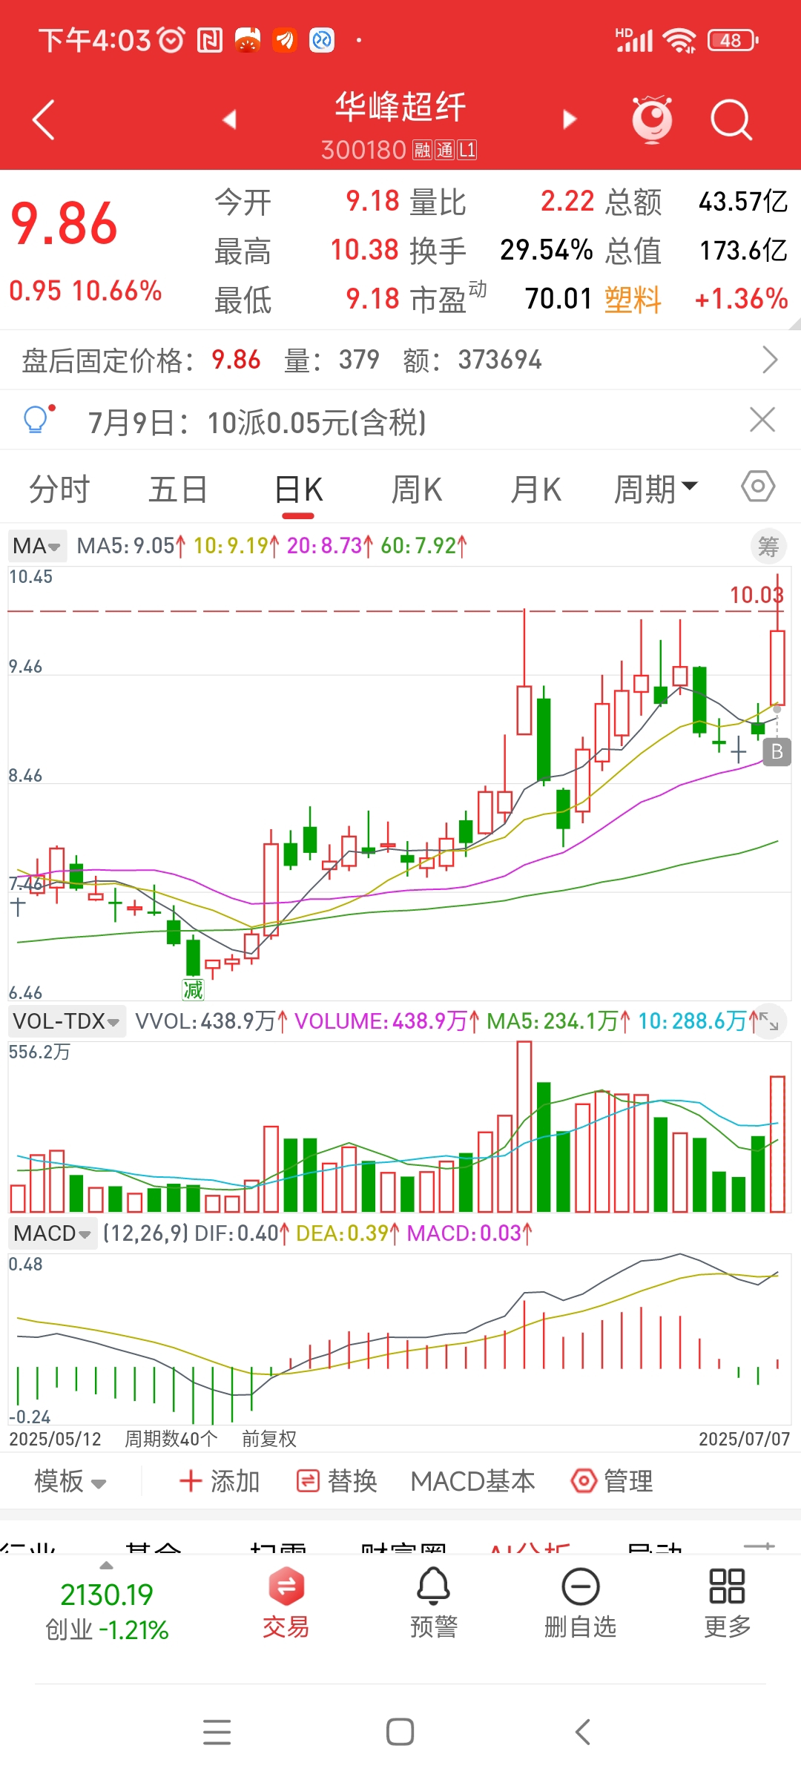Tap the L1 quote level badge
Viewport: 801px width, 1780px height.
467,151
